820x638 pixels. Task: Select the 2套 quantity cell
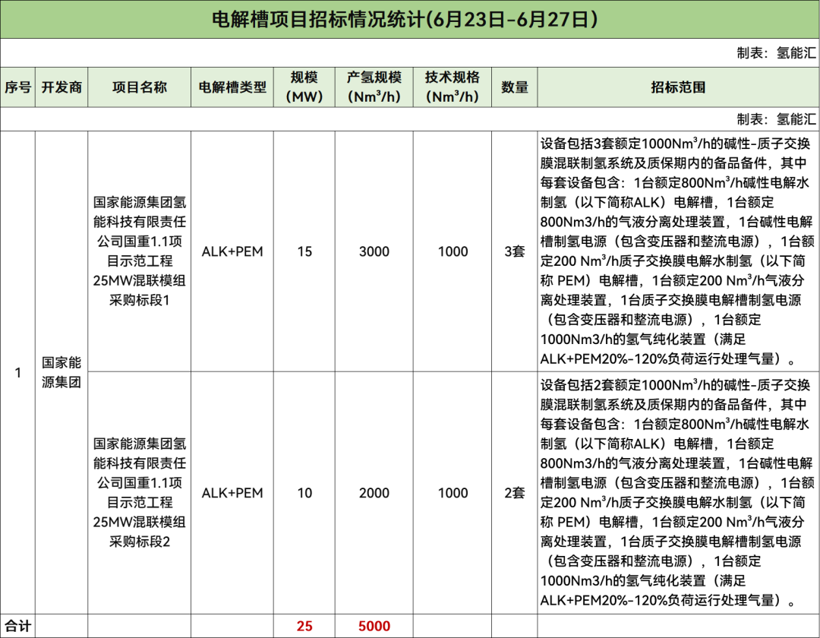pos(514,493)
